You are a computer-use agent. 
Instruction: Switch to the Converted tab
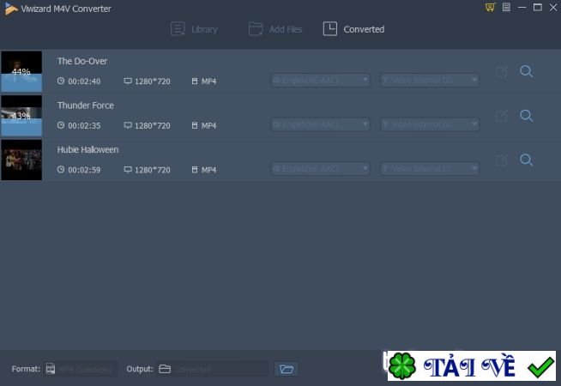click(x=353, y=29)
